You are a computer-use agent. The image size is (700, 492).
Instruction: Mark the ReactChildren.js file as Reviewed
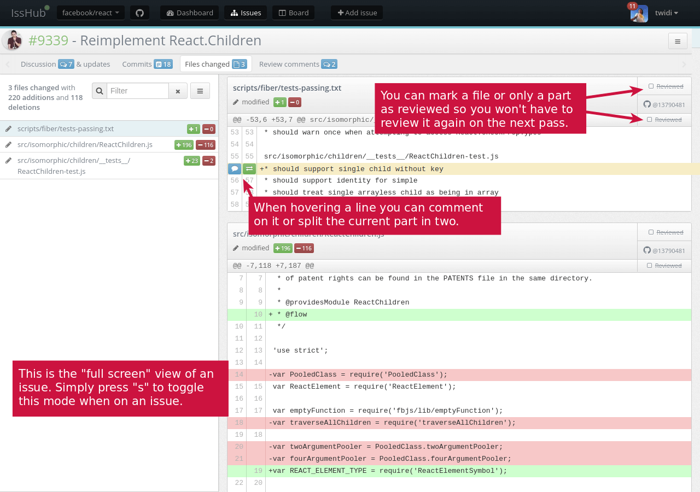point(651,232)
